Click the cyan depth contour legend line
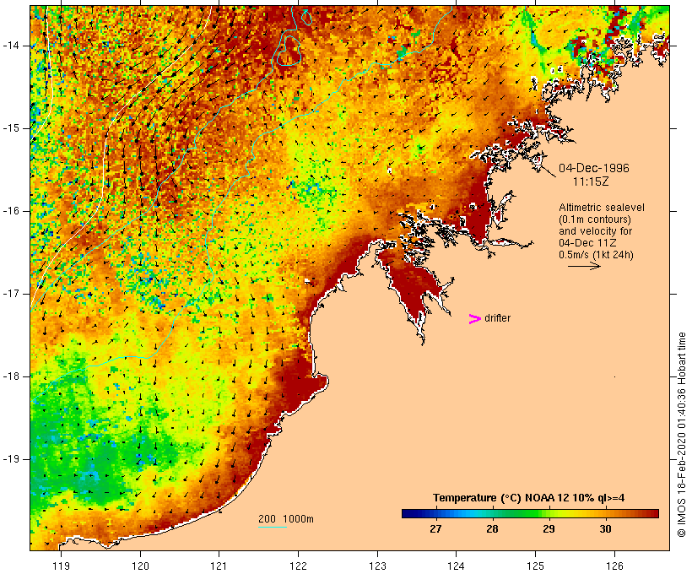This screenshot has height=574, width=692. coord(273,527)
